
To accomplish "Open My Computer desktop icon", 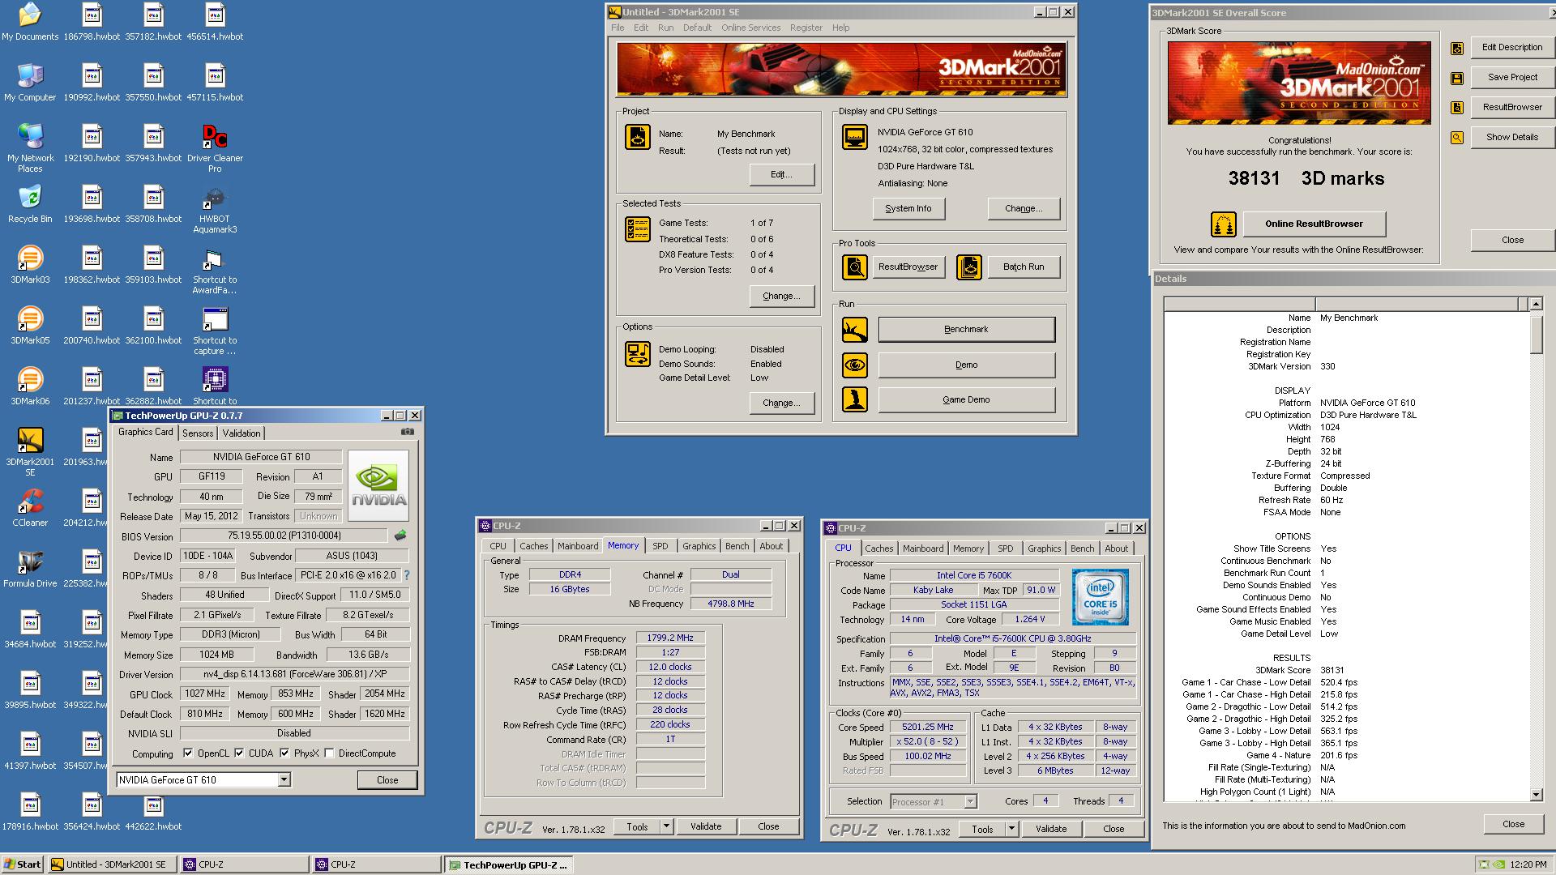I will (30, 83).
